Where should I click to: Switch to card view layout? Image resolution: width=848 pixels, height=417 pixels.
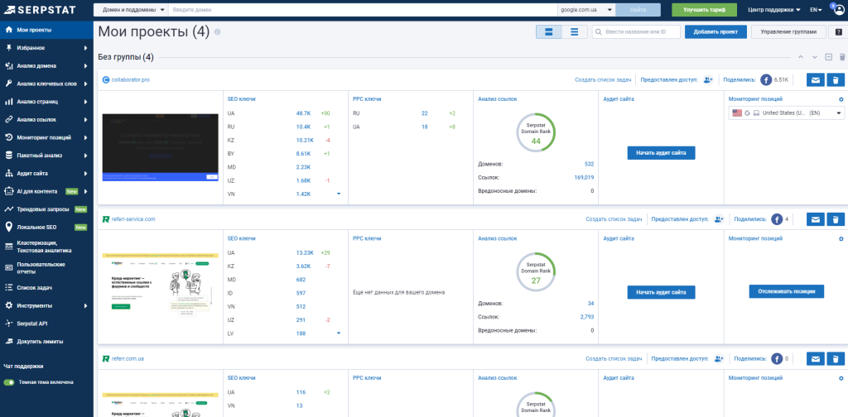(x=548, y=32)
